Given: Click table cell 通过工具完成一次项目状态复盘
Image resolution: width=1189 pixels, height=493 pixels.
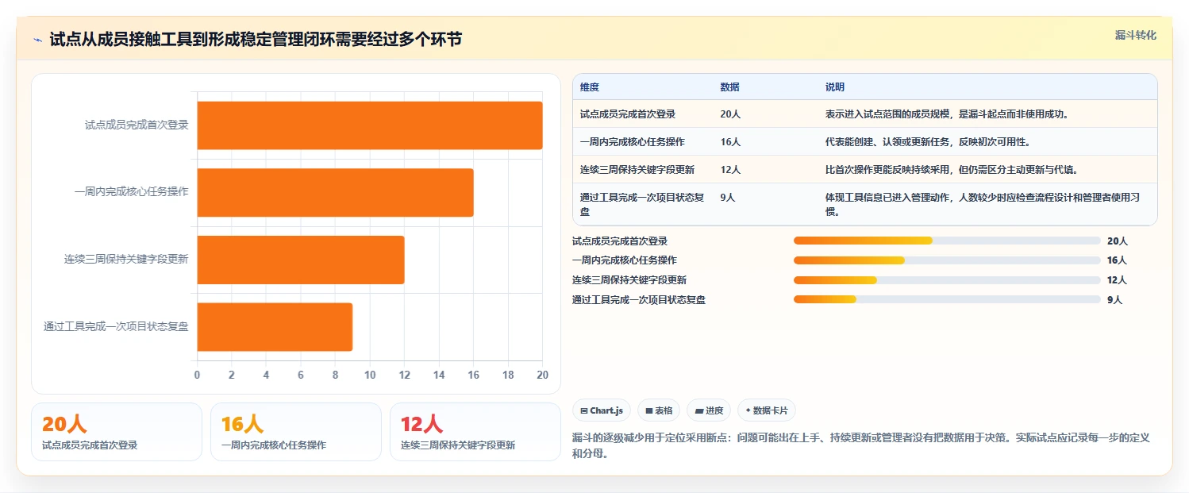Looking at the screenshot, I should pos(642,205).
